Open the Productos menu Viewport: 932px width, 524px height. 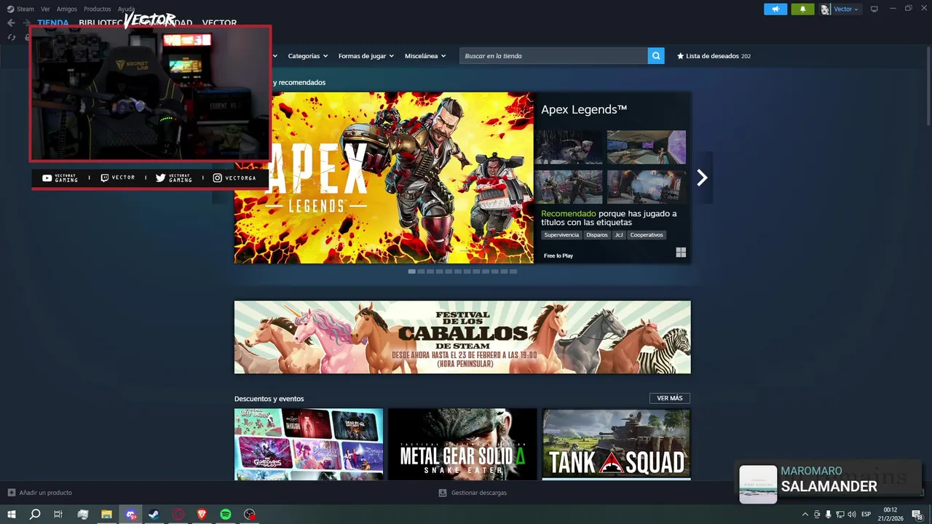(x=98, y=9)
